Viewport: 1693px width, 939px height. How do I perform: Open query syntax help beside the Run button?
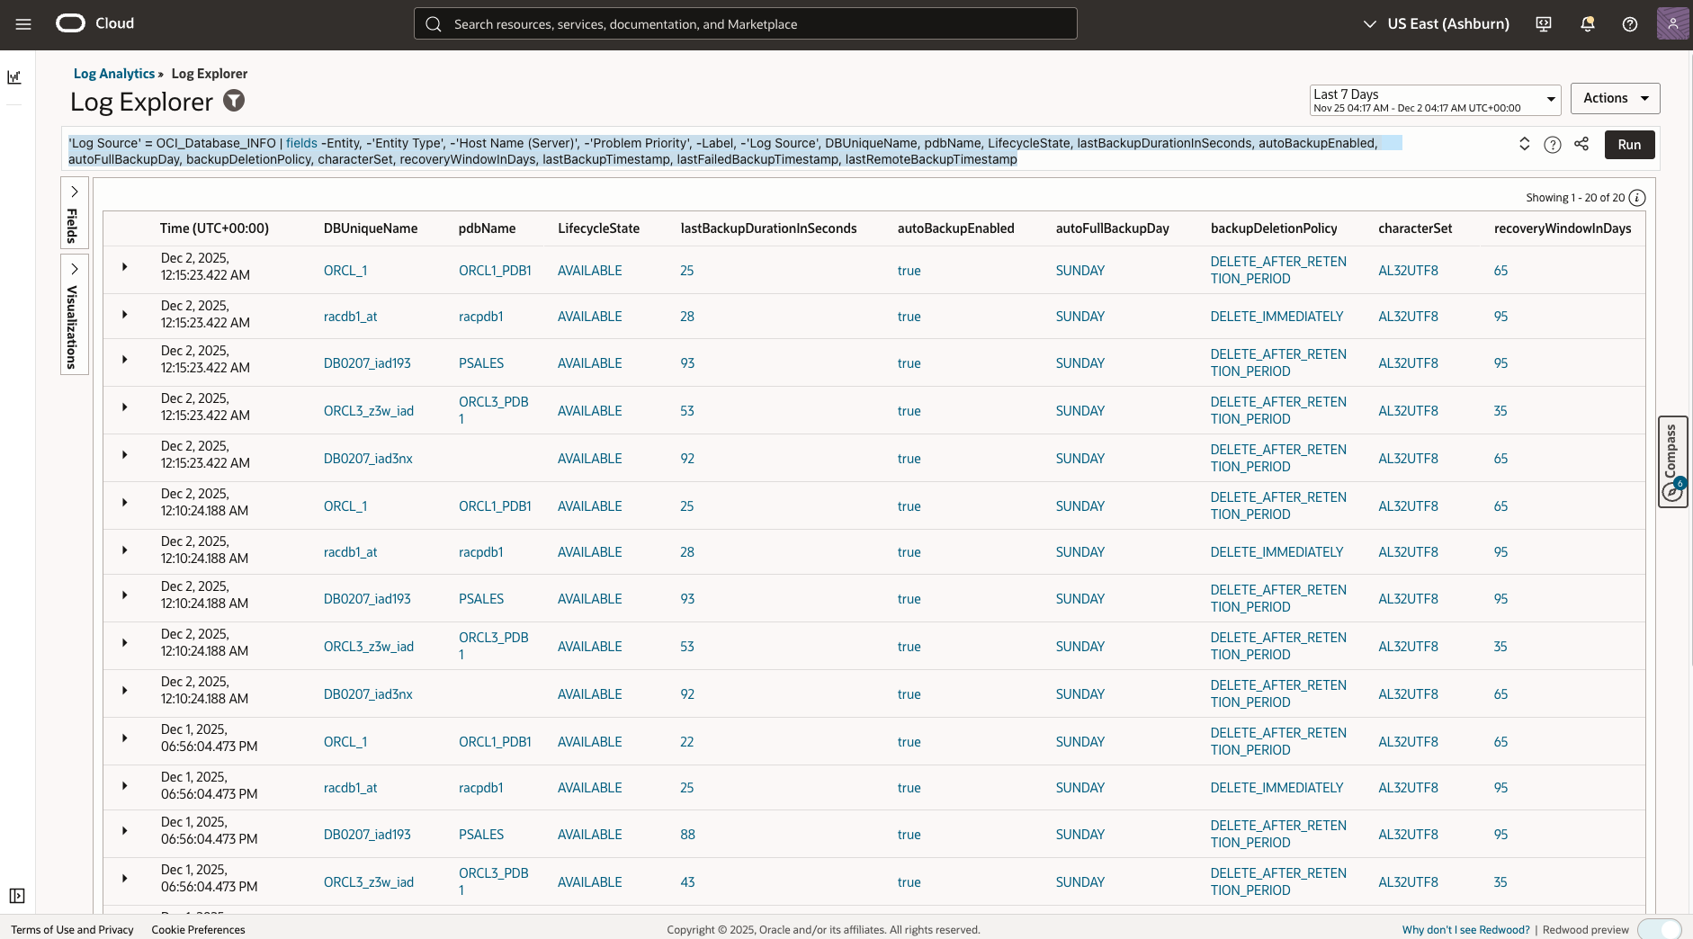1553,144
